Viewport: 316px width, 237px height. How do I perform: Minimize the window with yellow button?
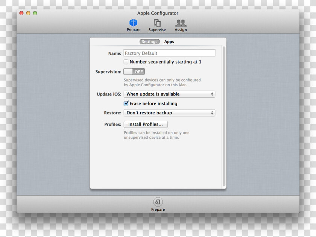(x=28, y=13)
